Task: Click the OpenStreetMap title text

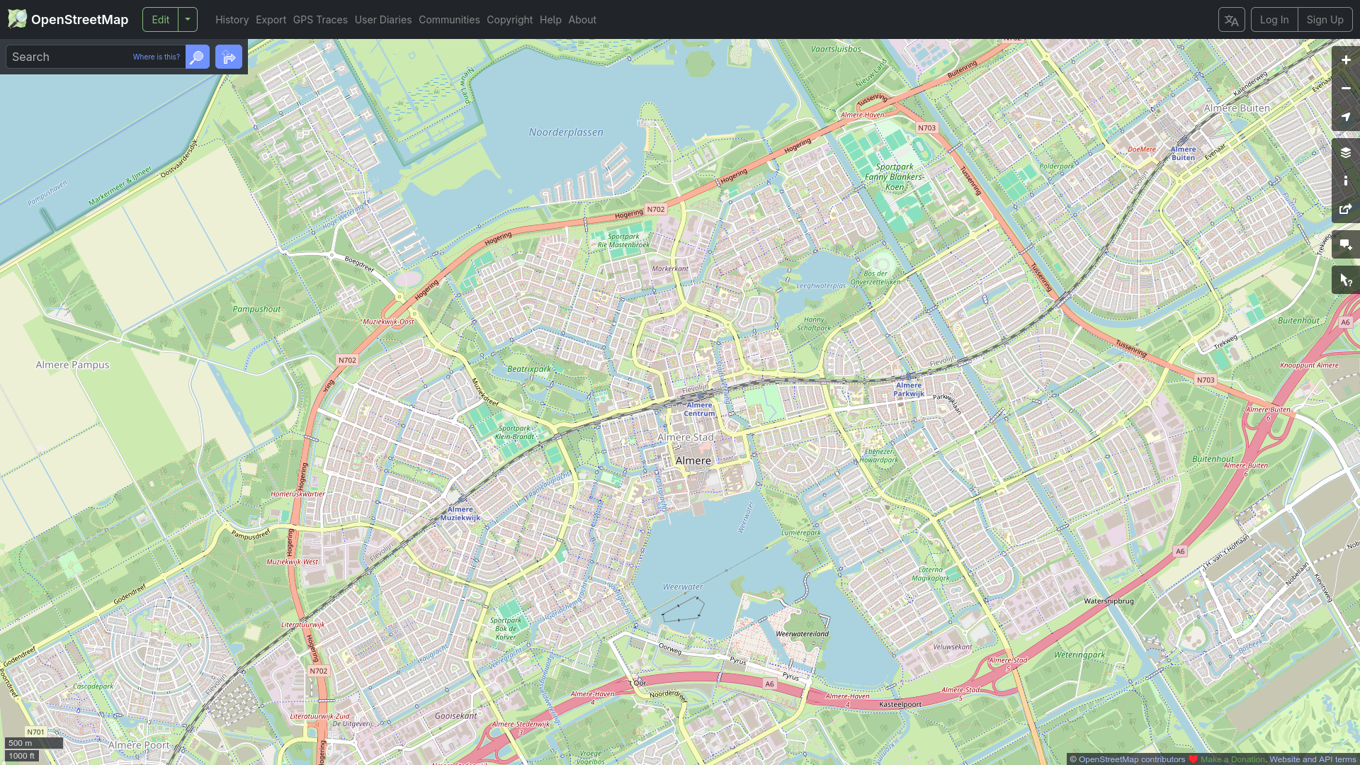Action: (x=80, y=20)
